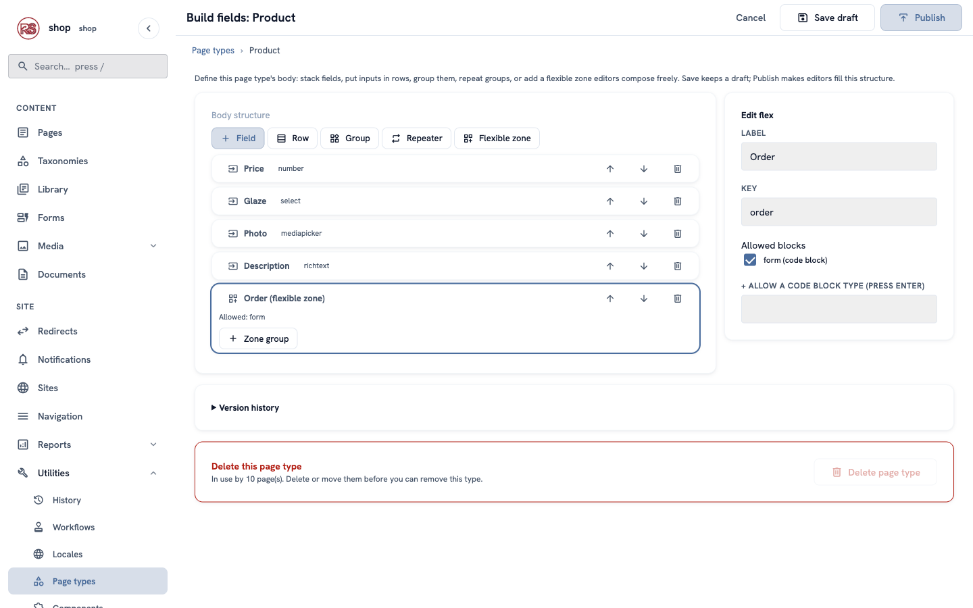
Task: Focus the sidebar search box
Action: (88, 66)
